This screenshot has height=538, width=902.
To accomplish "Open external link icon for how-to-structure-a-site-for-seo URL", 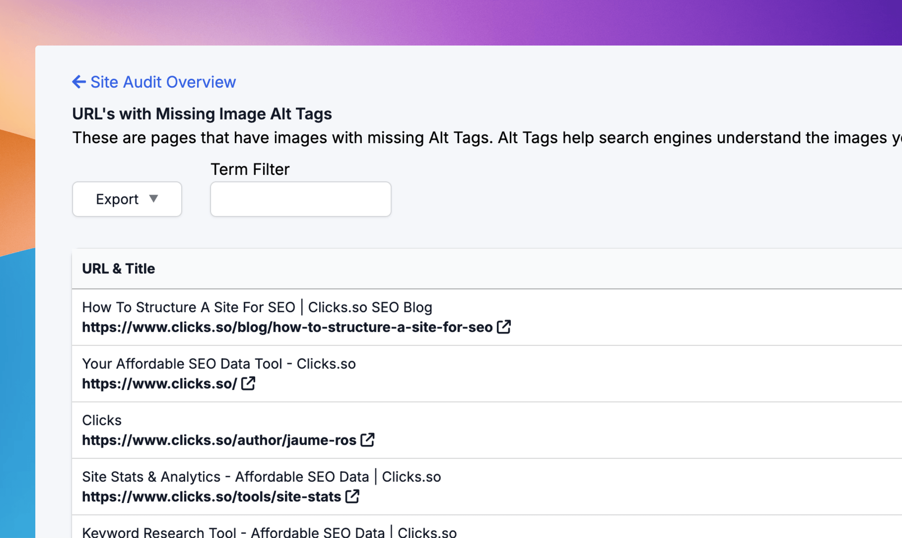I will point(503,327).
